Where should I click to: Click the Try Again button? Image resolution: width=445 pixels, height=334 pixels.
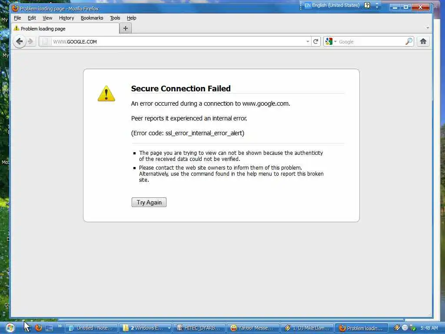coord(149,202)
